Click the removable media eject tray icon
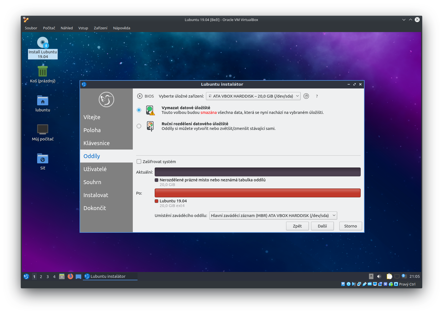The image size is (443, 314). [371, 276]
